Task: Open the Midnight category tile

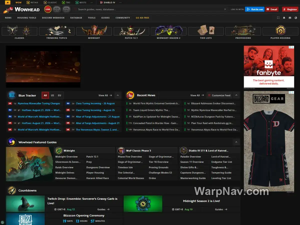Action: coord(94,32)
